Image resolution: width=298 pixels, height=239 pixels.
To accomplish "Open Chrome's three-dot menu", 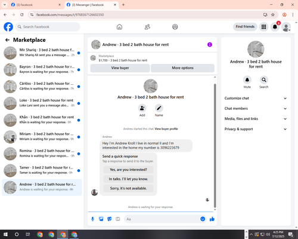I will pyautogui.click(x=293, y=15).
